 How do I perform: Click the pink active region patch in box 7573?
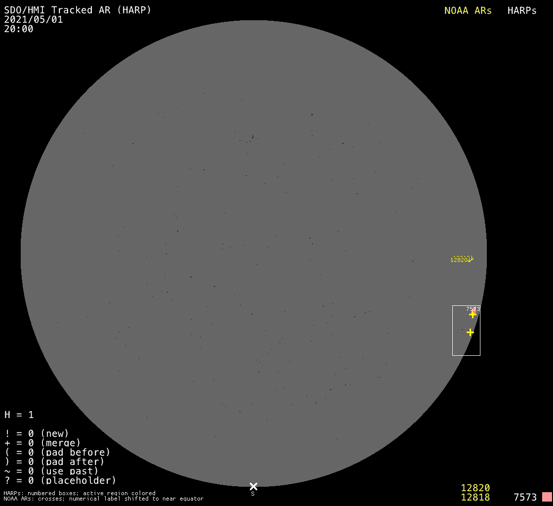[474, 310]
